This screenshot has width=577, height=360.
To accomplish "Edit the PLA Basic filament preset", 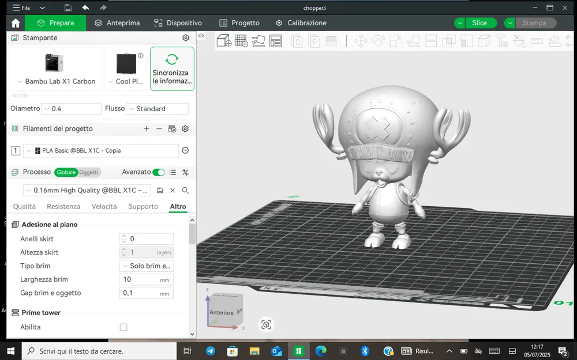I will coord(185,150).
